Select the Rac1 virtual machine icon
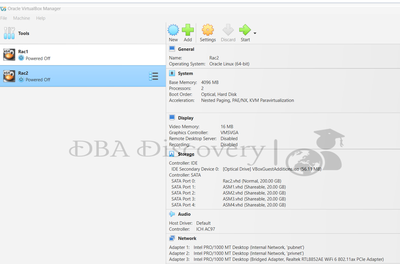 (9, 54)
